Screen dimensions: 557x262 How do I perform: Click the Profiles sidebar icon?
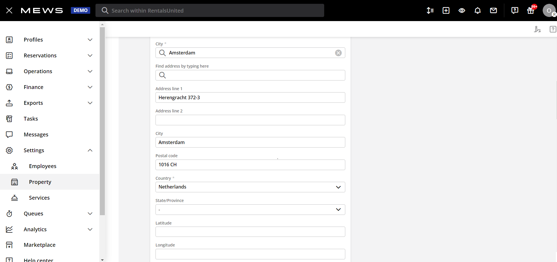[x=9, y=40]
